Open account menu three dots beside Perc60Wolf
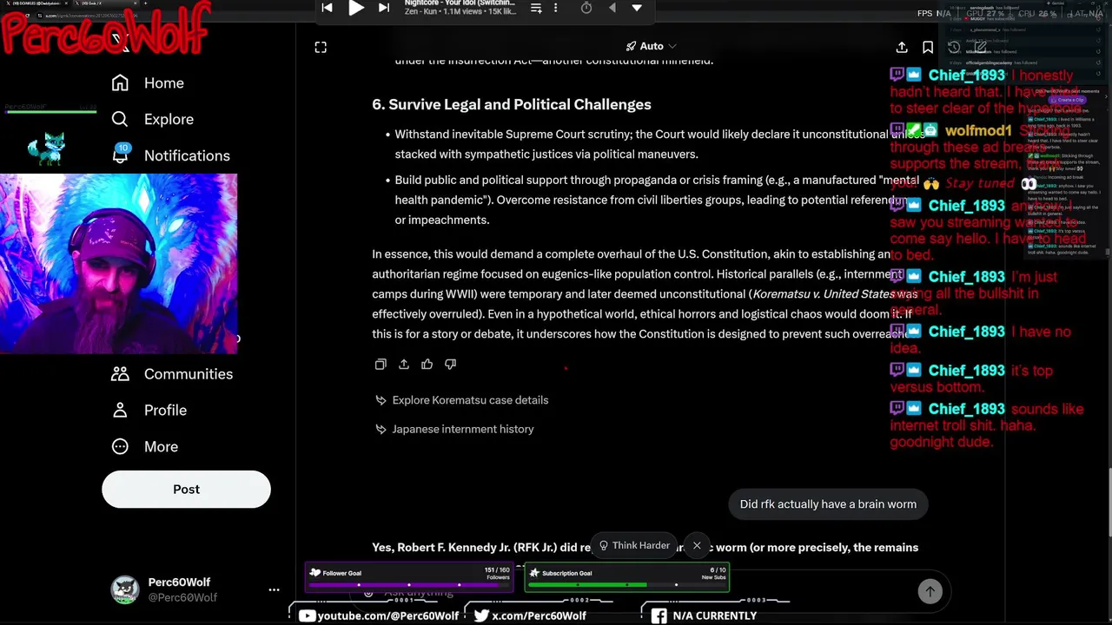 274,589
